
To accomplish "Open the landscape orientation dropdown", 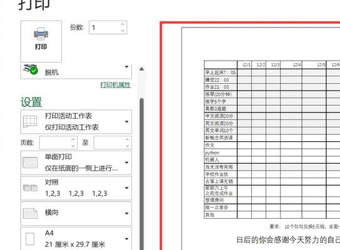I will [x=127, y=213].
